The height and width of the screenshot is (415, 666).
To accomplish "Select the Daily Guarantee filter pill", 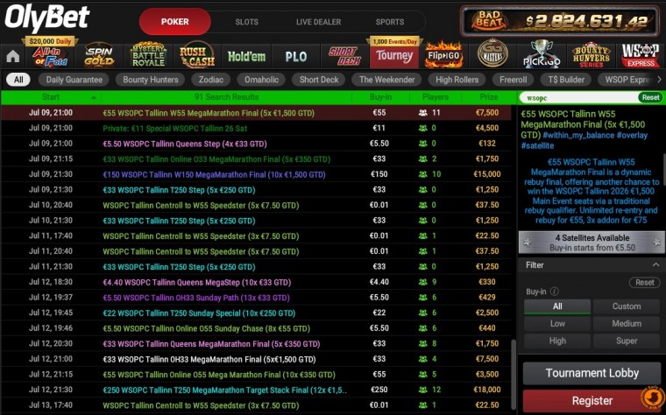I will [x=74, y=80].
